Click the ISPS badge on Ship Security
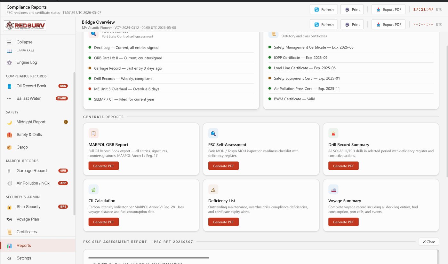 pos(63,206)
